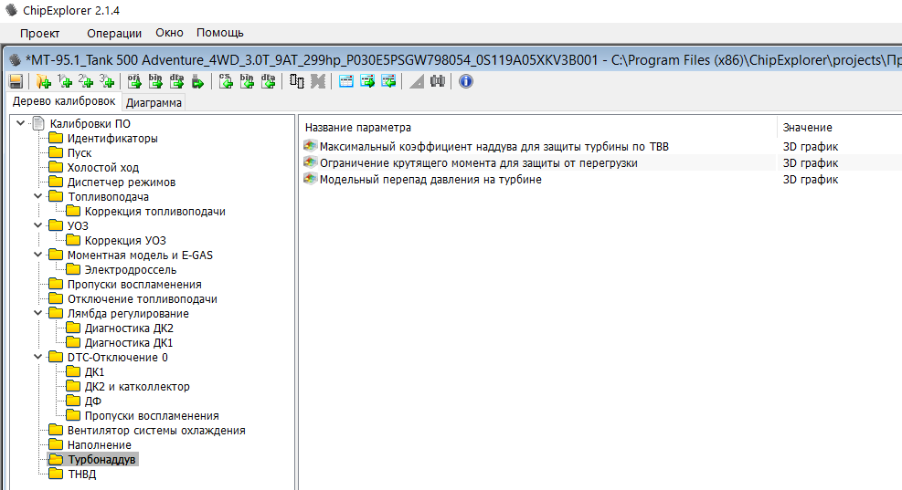Click the 'dta' export toolbar icon
902x490 pixels.
(x=176, y=81)
